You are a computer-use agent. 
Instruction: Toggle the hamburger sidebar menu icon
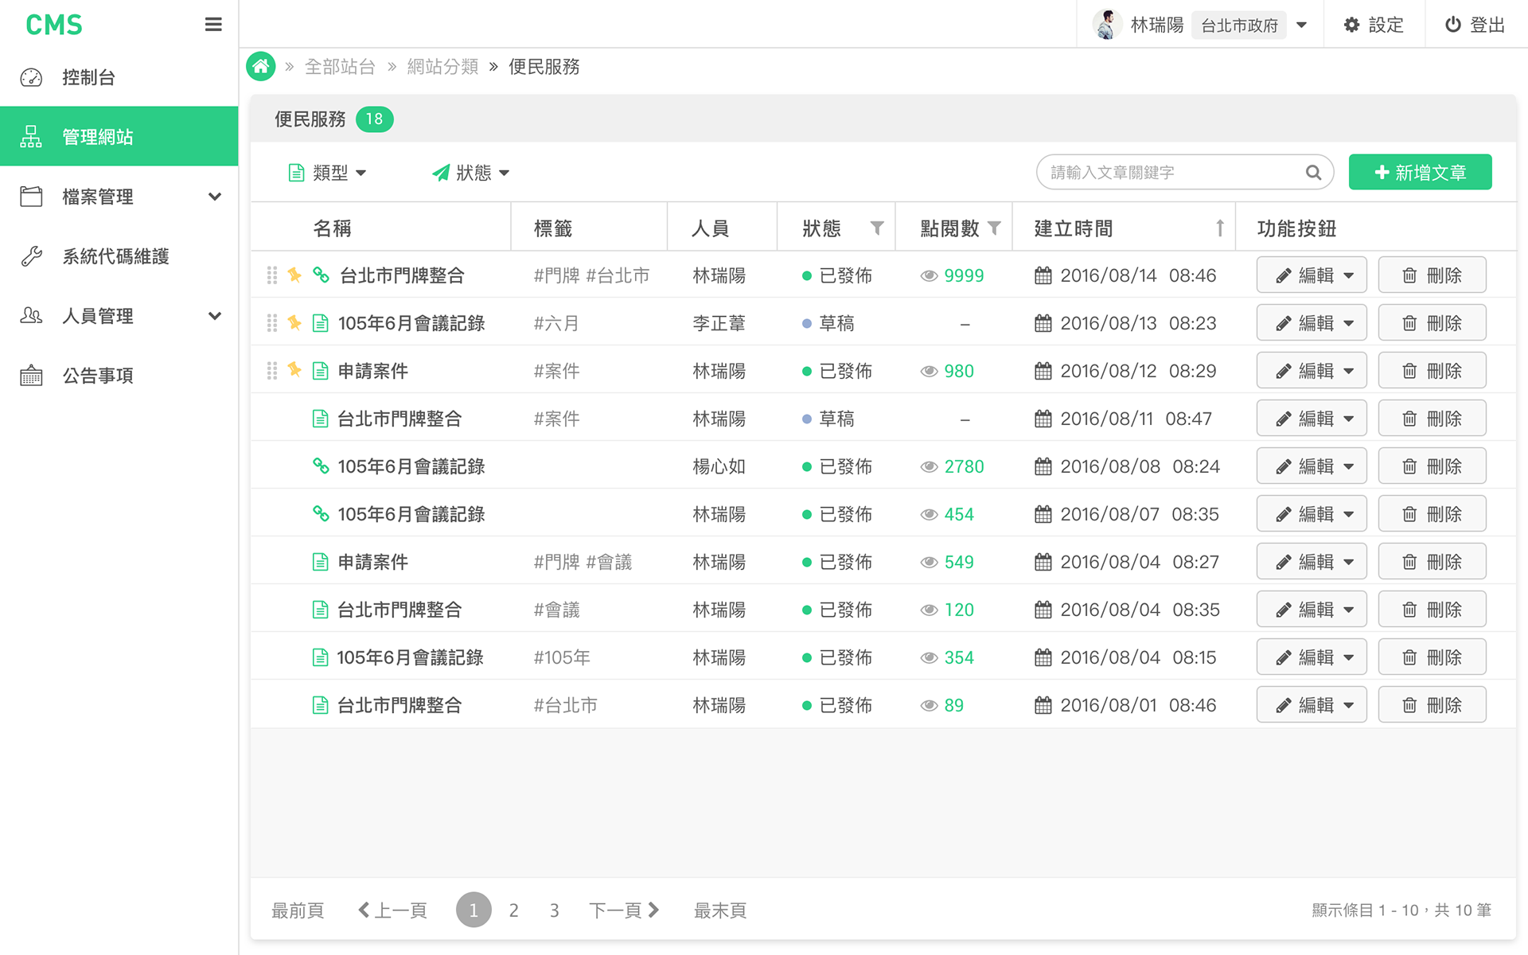click(213, 25)
